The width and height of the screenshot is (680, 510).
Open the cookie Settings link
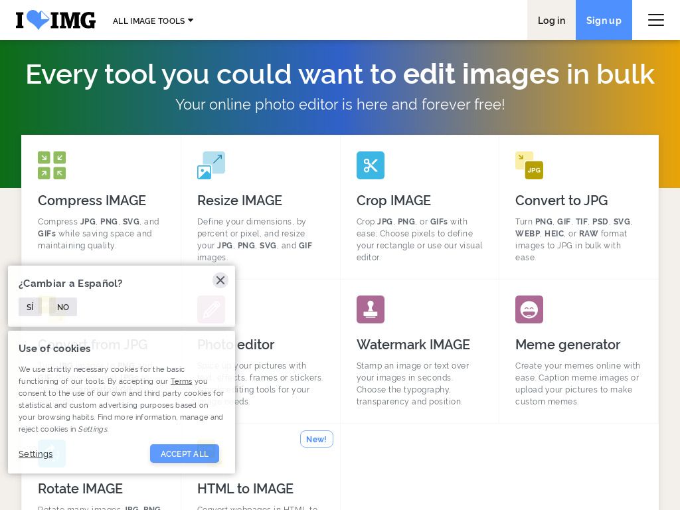[x=36, y=454]
